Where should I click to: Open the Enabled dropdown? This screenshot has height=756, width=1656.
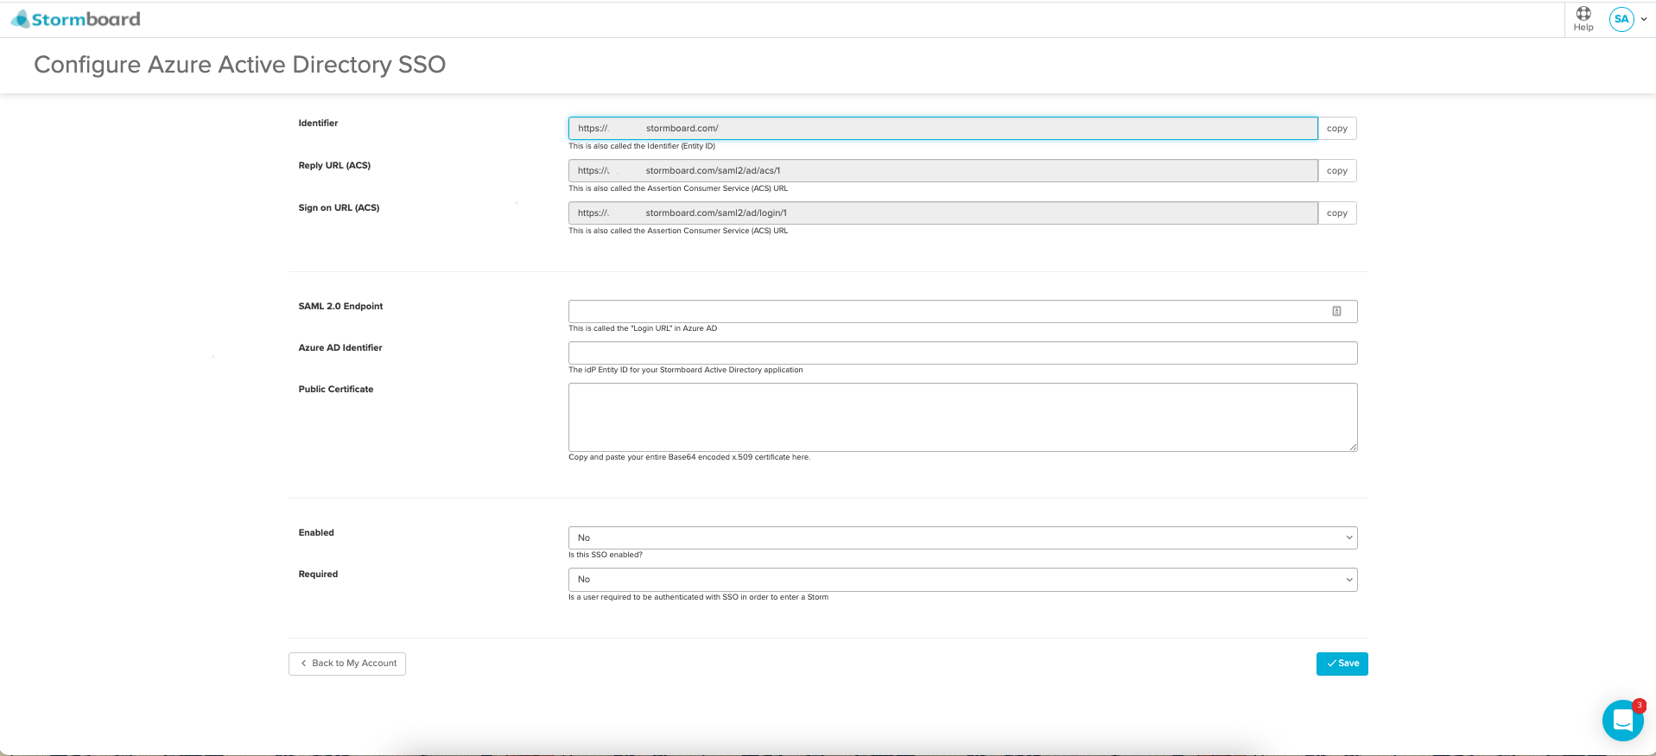click(963, 537)
